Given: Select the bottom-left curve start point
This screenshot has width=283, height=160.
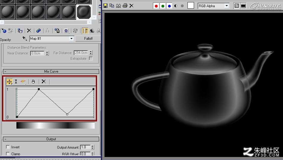Looking at the screenshot, I should tap(17, 117).
